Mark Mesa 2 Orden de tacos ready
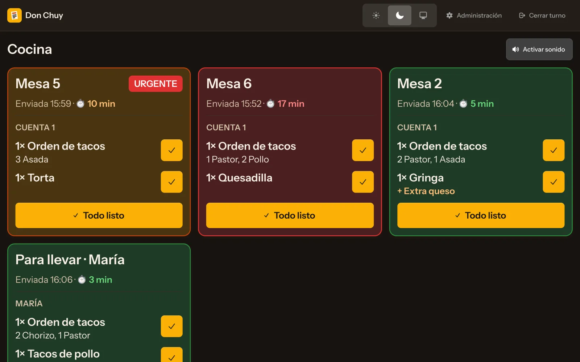 click(x=554, y=150)
